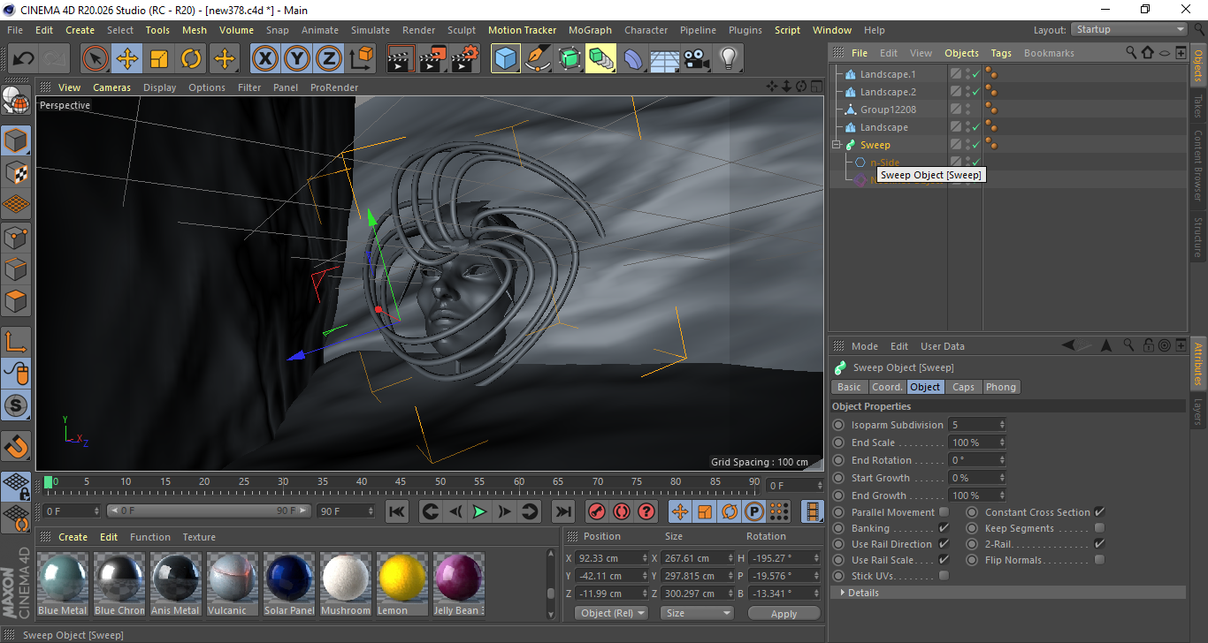Screen dimensions: 1208x643
Task: Open Edit Render Settings icon
Action: point(465,59)
